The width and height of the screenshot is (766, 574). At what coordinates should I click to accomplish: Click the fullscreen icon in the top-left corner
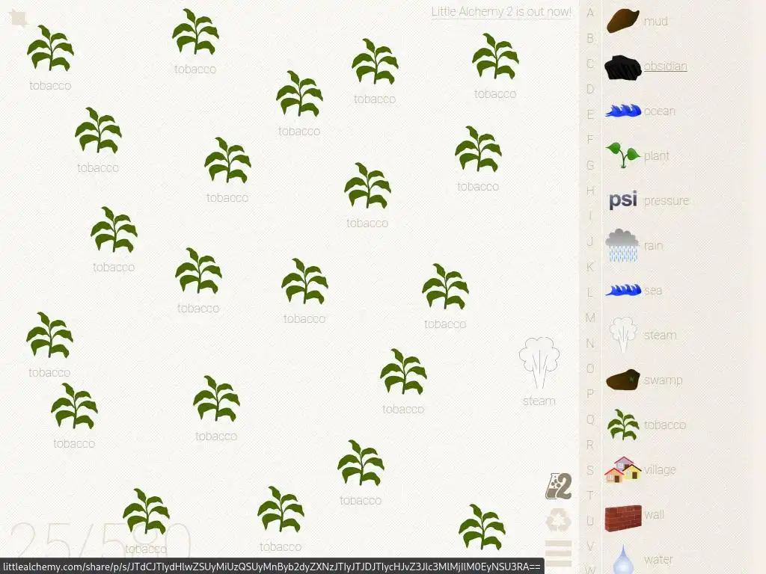[x=19, y=19]
